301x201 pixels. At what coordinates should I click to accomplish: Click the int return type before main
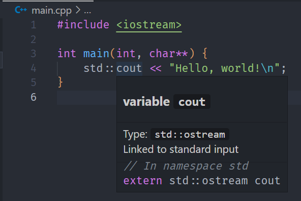click(x=67, y=54)
